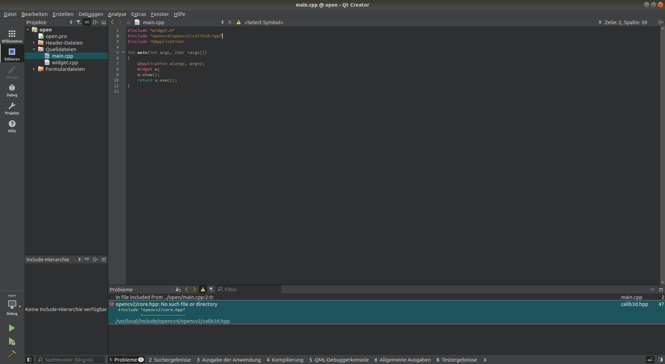
Task: Select widget.cpp in project tree
Action: (65, 63)
